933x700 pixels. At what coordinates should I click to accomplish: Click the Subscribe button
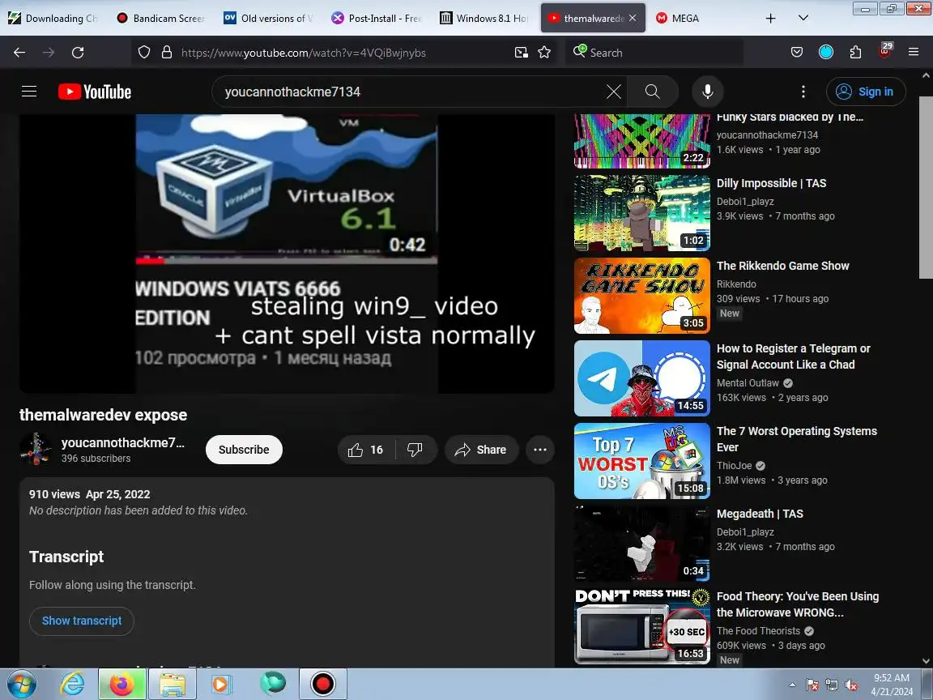coord(244,450)
